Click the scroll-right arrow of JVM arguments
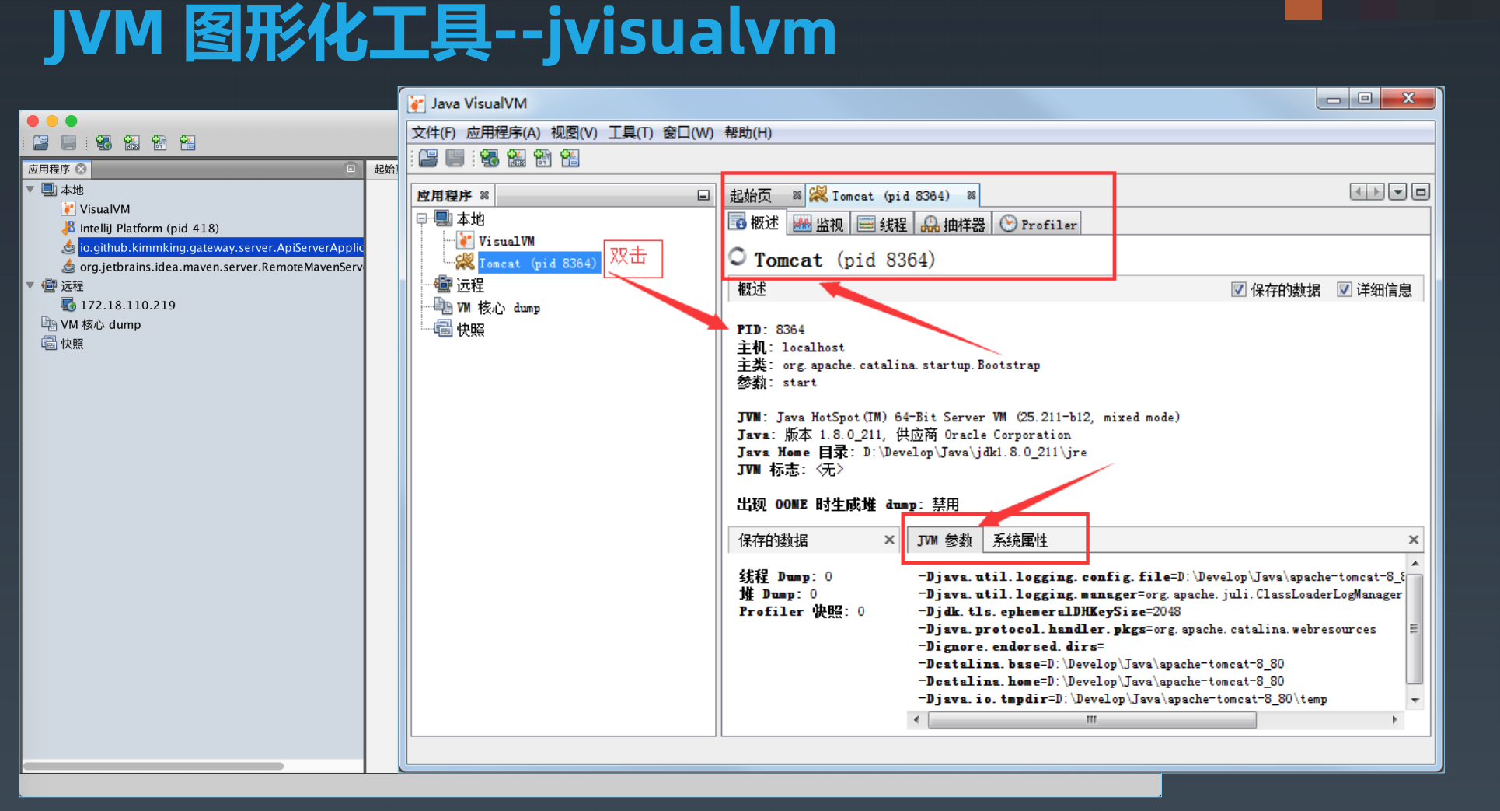1500x811 pixels. coord(1395,720)
